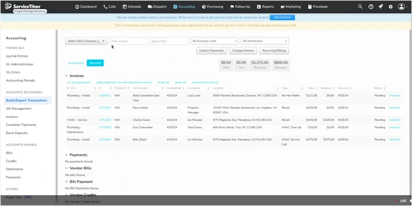Open Bank Deposits in sidebar
The width and height of the screenshot is (412, 206).
(x=17, y=133)
